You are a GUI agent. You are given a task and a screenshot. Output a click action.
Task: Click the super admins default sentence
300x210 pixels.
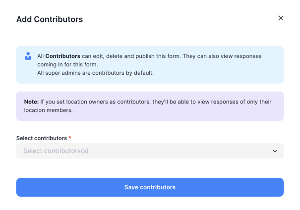coord(96,73)
